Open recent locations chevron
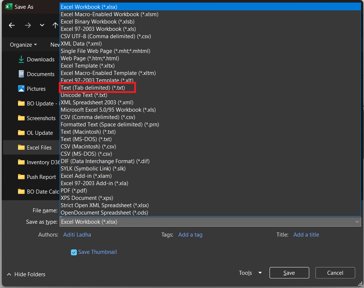Viewport: 364px width, 288px height. tap(42, 25)
